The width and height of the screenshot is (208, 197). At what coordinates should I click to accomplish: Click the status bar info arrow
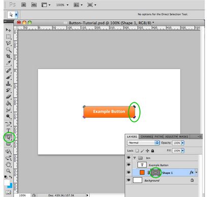pos(87,195)
